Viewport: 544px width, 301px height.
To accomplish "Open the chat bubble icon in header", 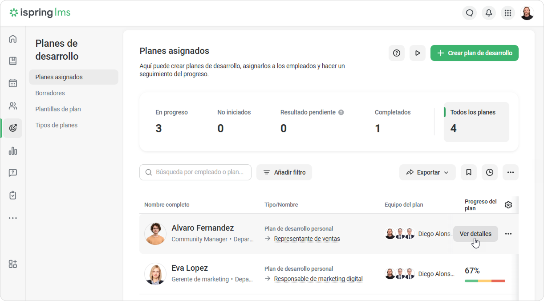I will pyautogui.click(x=470, y=13).
